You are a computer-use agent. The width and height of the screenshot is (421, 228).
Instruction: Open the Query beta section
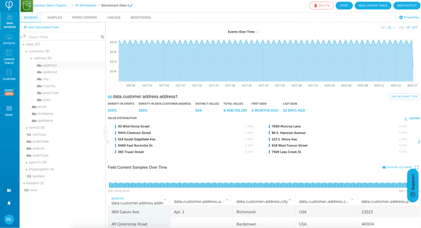9,92
